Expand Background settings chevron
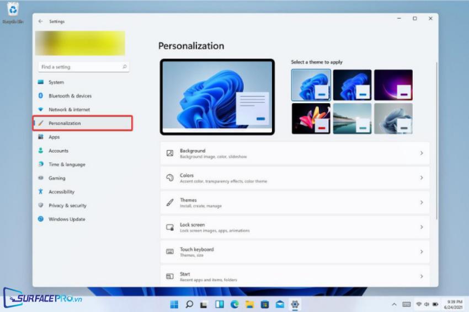 coord(422,153)
